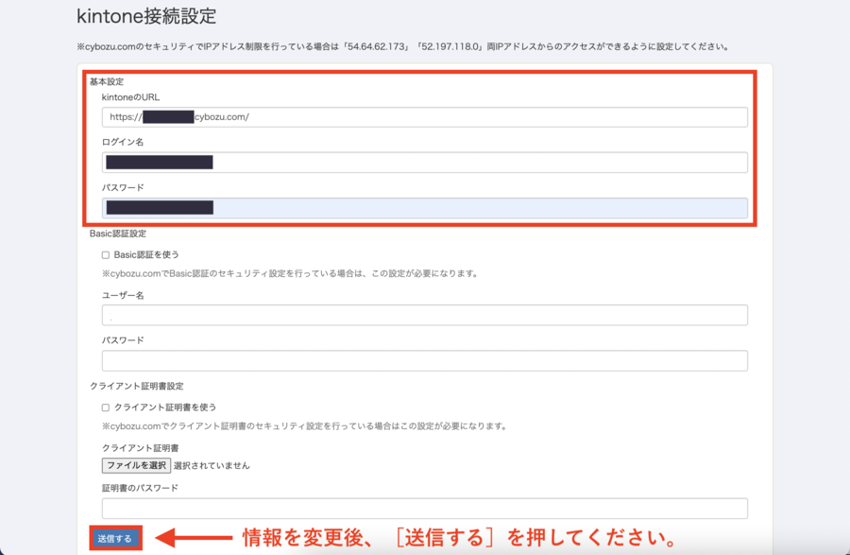Screen dimensions: 850x555
Task: Click the kintoneのURL input field
Action: [x=424, y=117]
